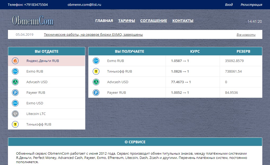Viewport: 270px width, 165px height.
Task: Go to the Тарифы page
Action: point(127,21)
